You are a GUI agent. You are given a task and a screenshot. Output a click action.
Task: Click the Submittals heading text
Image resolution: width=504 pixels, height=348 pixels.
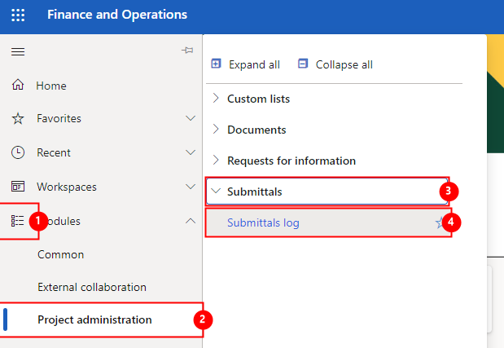click(255, 192)
